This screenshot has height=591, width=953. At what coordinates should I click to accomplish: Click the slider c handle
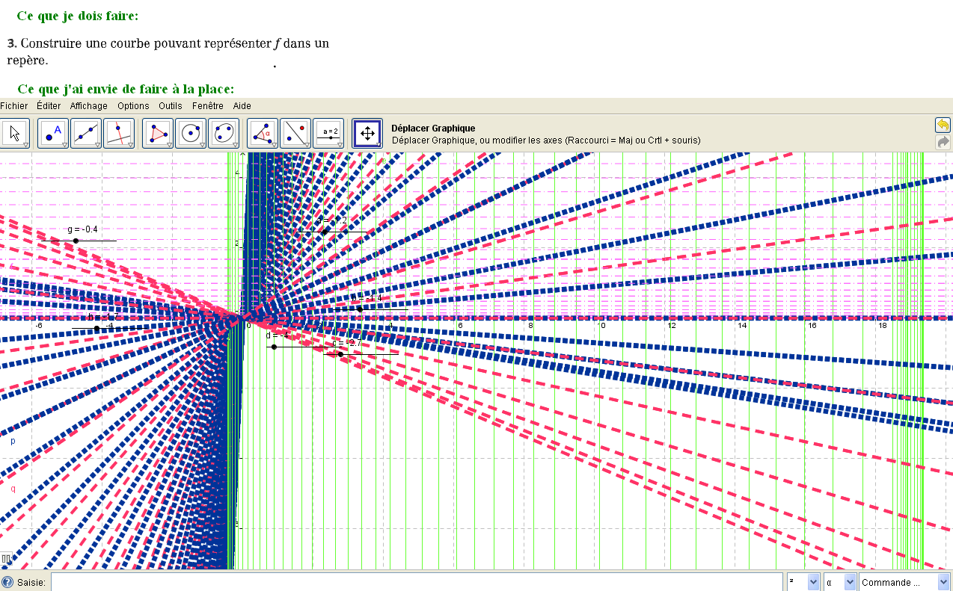tap(340, 354)
